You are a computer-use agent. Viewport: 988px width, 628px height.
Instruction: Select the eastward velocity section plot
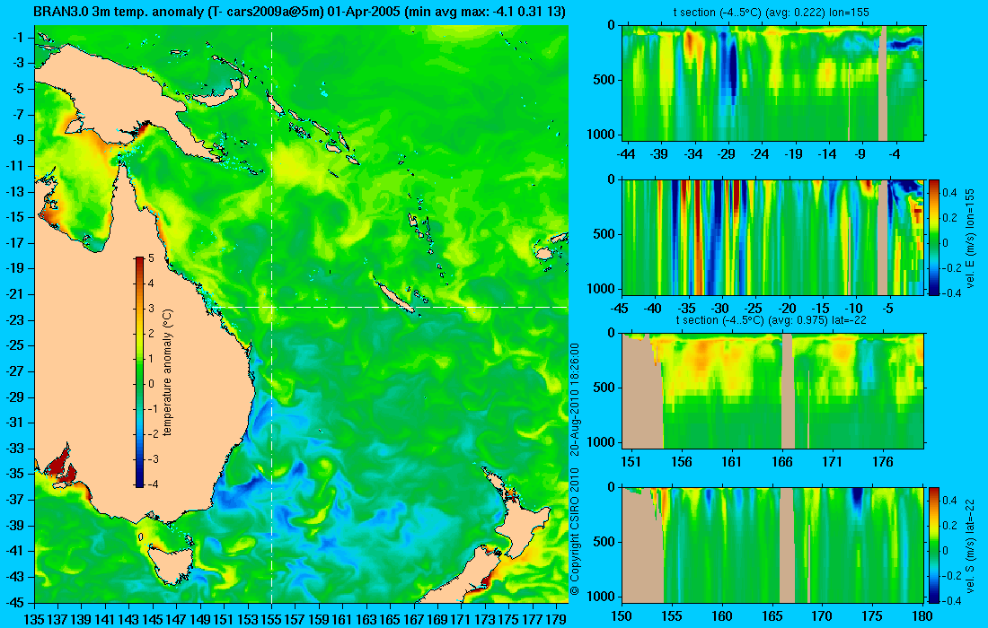coord(773,237)
